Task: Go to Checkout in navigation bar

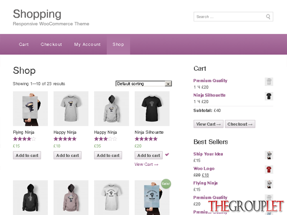Action: pos(51,44)
